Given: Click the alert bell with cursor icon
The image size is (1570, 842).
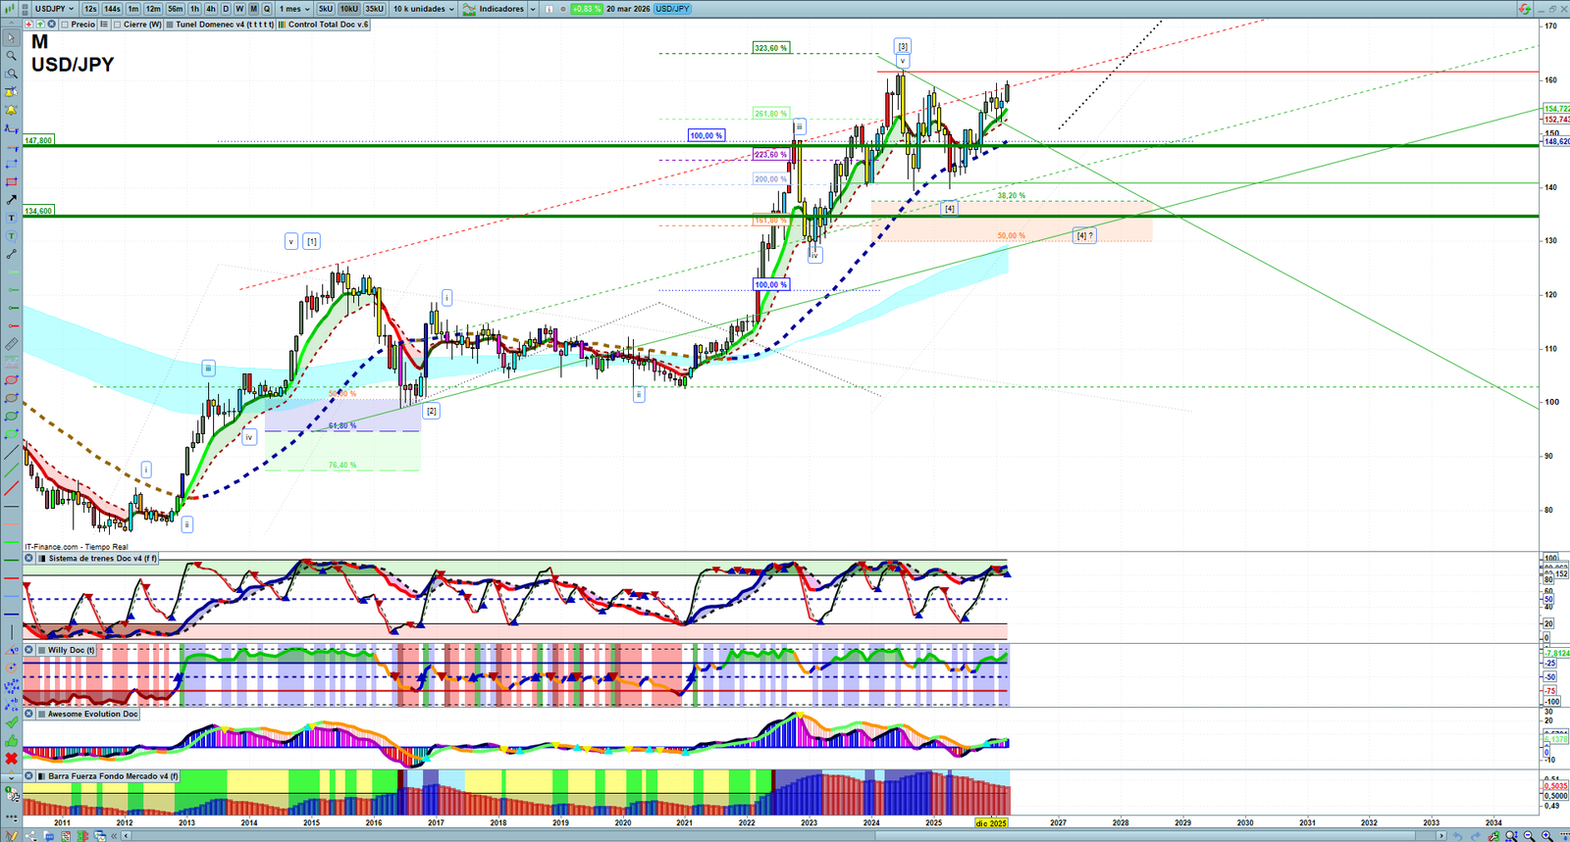Looking at the screenshot, I should coord(11,92).
